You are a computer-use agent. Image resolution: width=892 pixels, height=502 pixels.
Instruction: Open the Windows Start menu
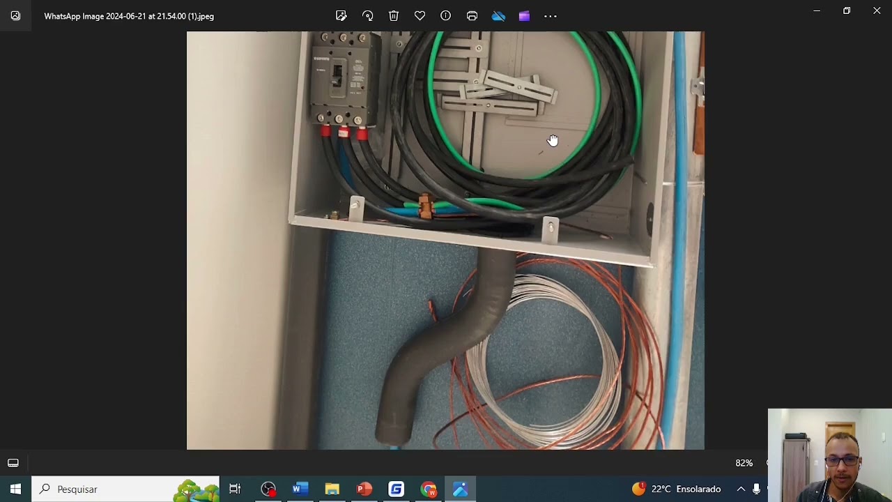(x=15, y=489)
